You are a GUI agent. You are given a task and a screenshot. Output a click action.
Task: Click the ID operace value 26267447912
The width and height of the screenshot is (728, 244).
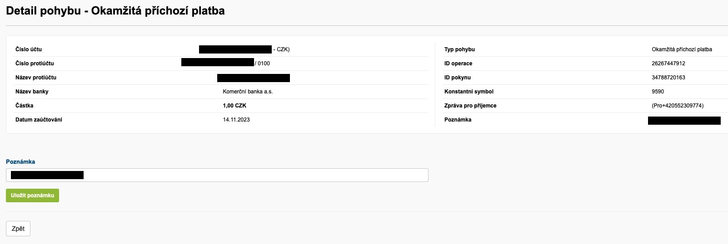click(x=668, y=63)
